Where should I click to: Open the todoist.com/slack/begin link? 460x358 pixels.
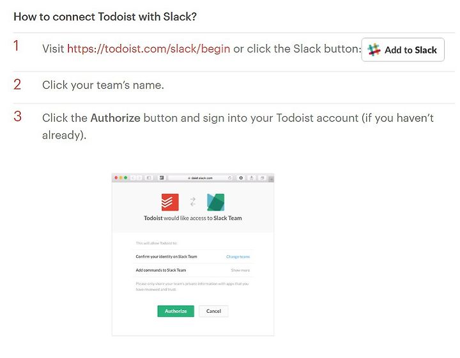pyautogui.click(x=149, y=48)
